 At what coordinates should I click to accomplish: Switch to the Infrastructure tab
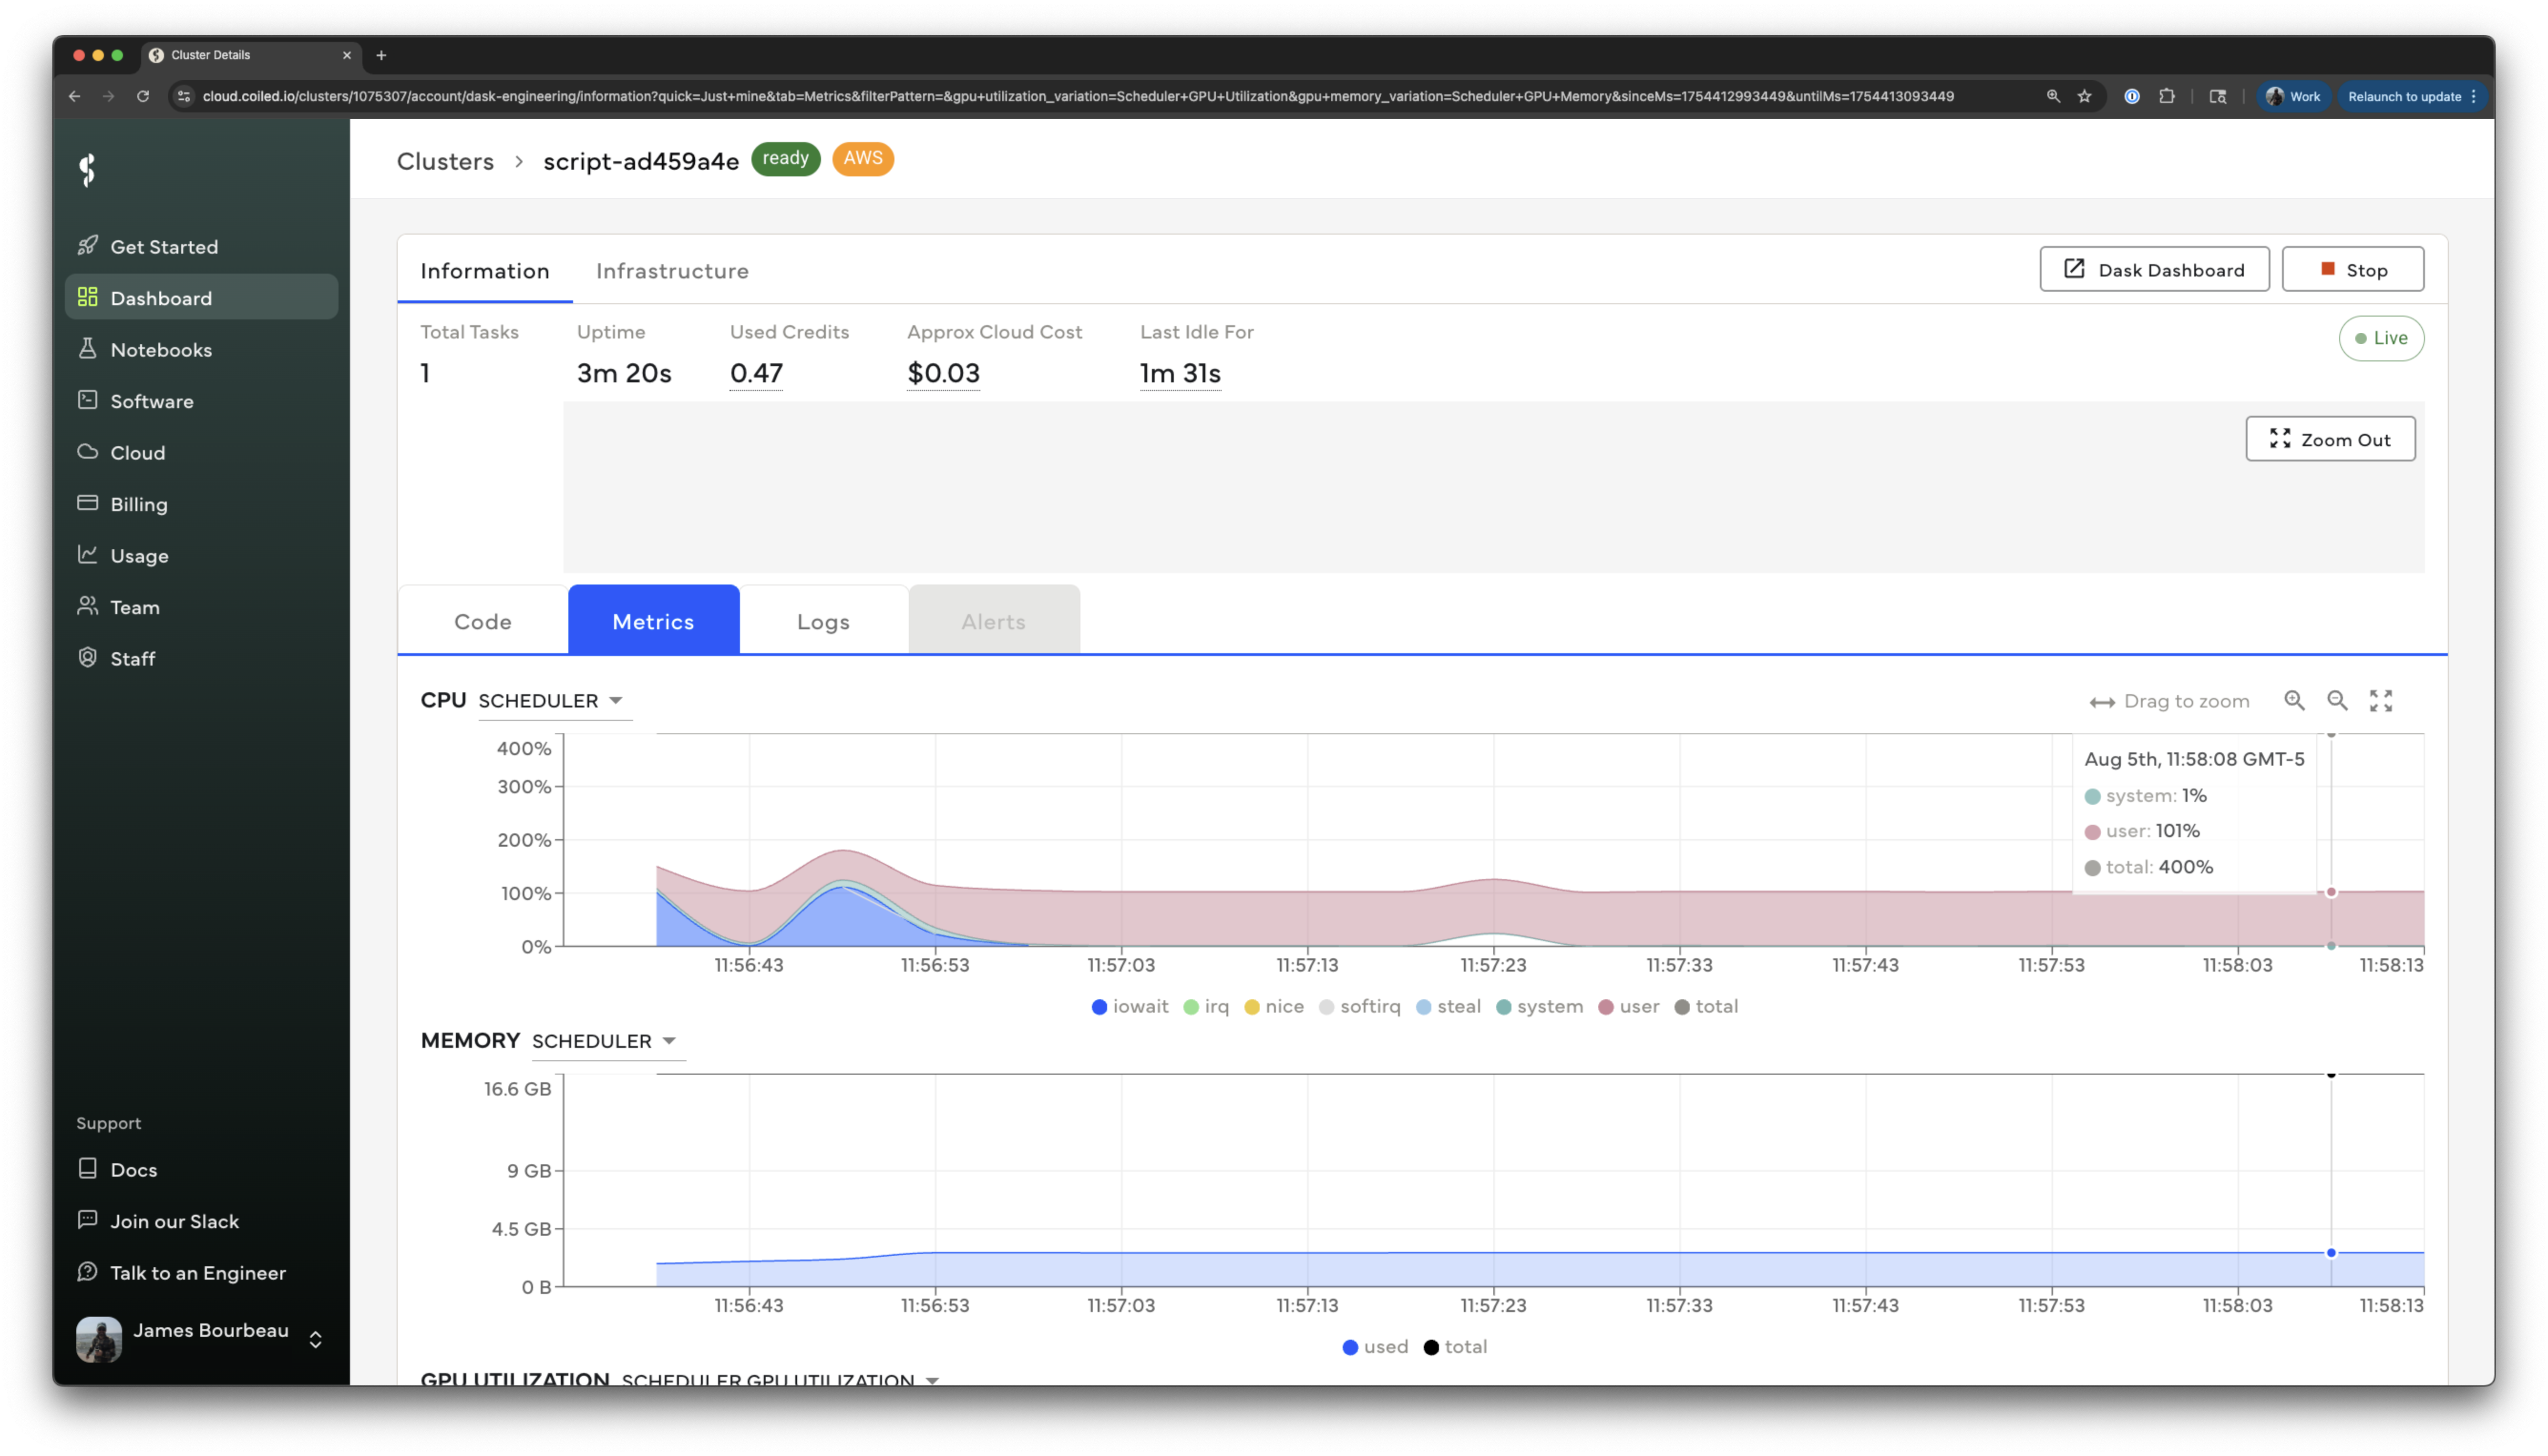point(672,270)
